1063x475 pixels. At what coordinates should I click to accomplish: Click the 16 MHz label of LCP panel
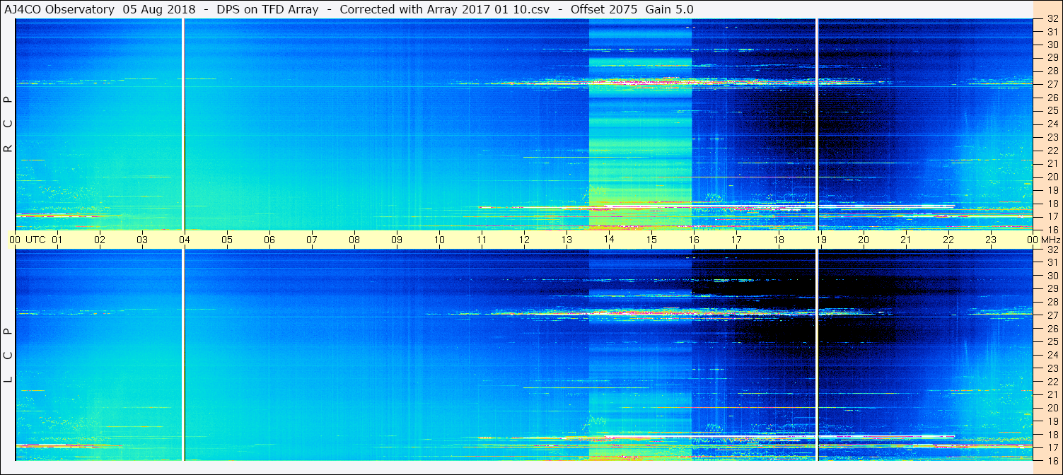(x=1052, y=460)
